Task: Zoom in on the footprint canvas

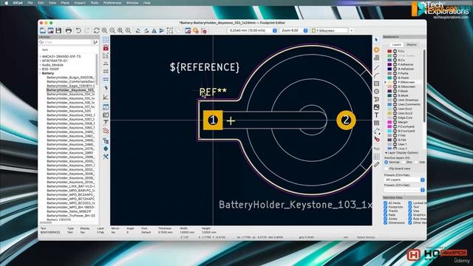Action: 104,30
